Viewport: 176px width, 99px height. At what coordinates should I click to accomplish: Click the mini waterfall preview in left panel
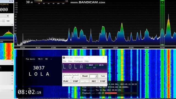(x=7, y=51)
